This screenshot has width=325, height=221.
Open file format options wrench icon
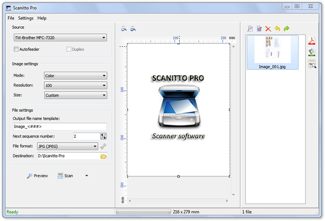click(x=103, y=146)
